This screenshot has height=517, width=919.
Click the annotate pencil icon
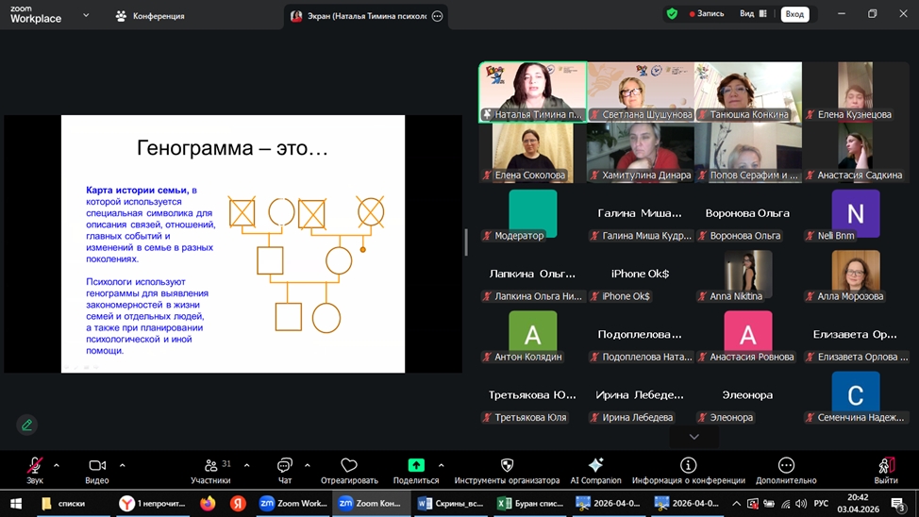[27, 425]
